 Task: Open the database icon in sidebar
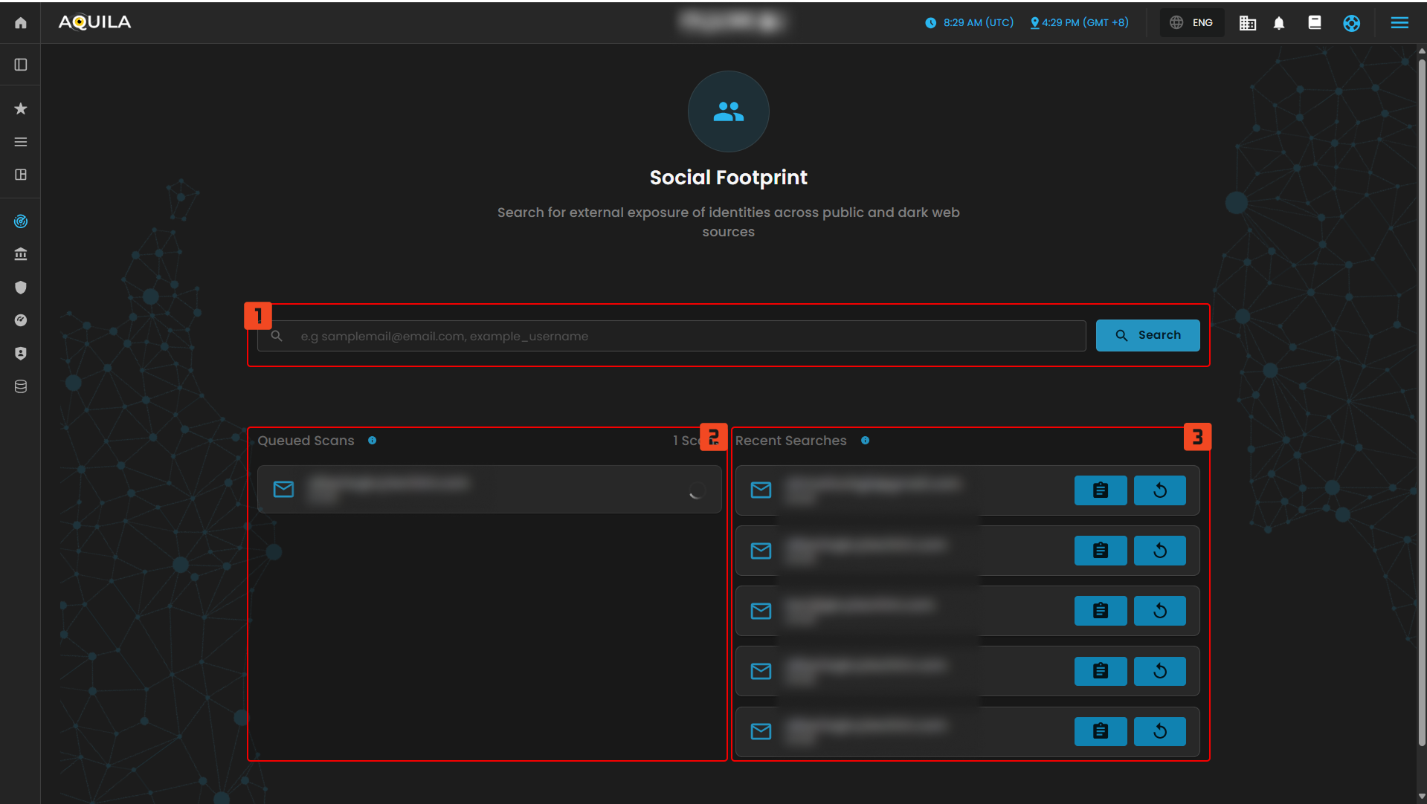point(21,386)
